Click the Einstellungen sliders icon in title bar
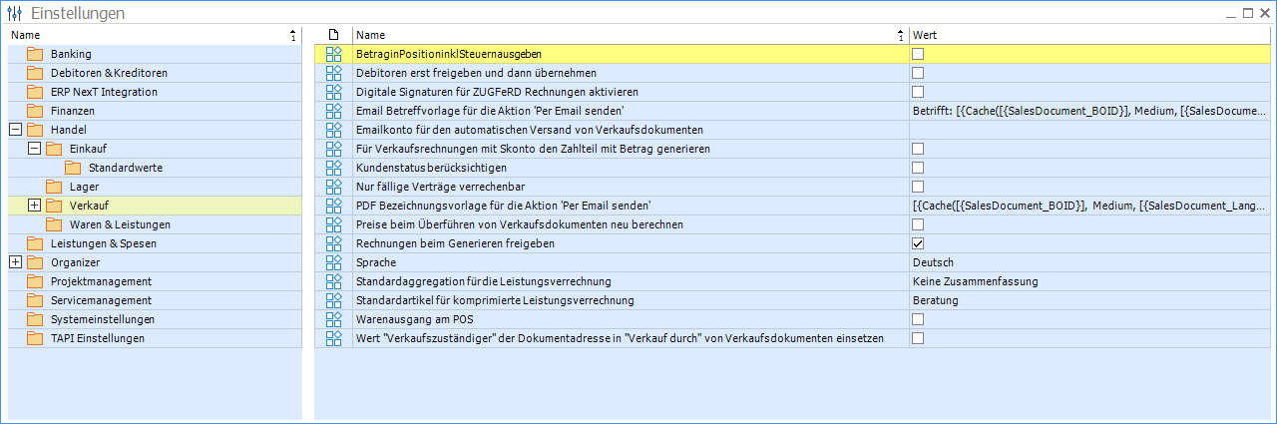The image size is (1277, 424). [15, 13]
